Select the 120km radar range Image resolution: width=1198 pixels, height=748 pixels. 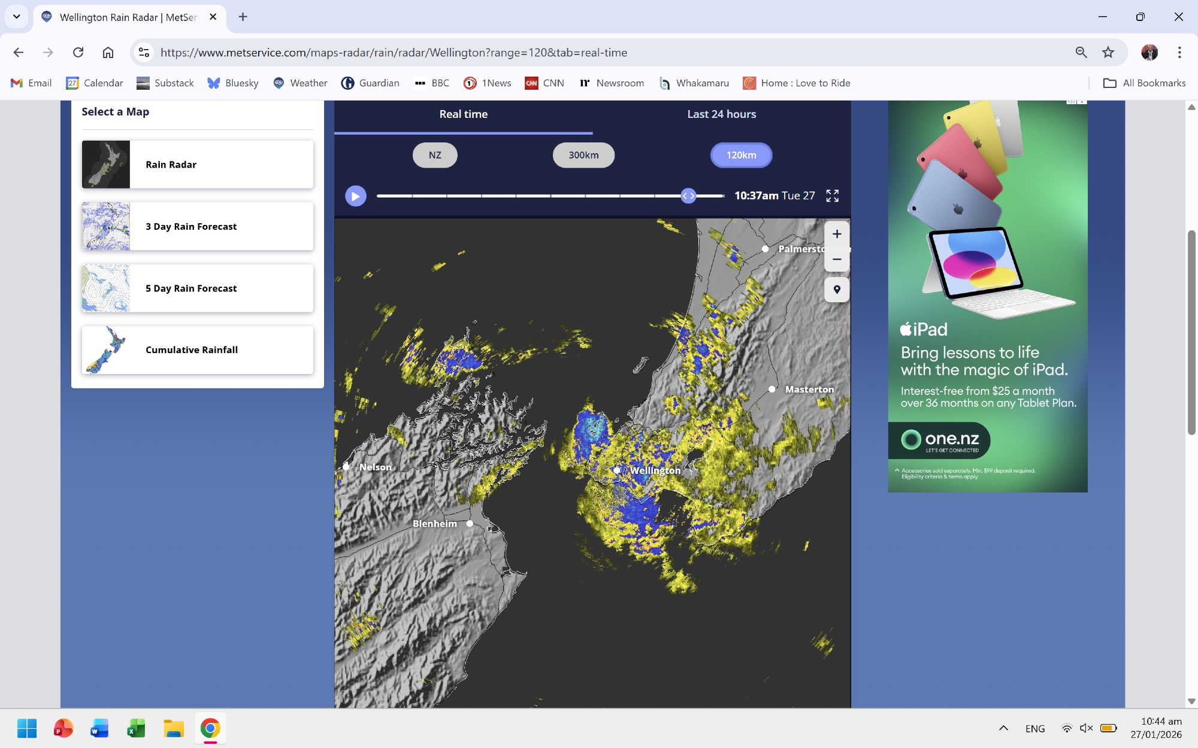741,155
